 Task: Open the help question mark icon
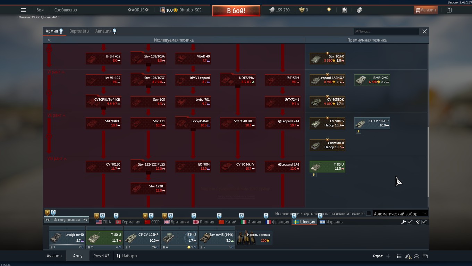click(x=449, y=10)
